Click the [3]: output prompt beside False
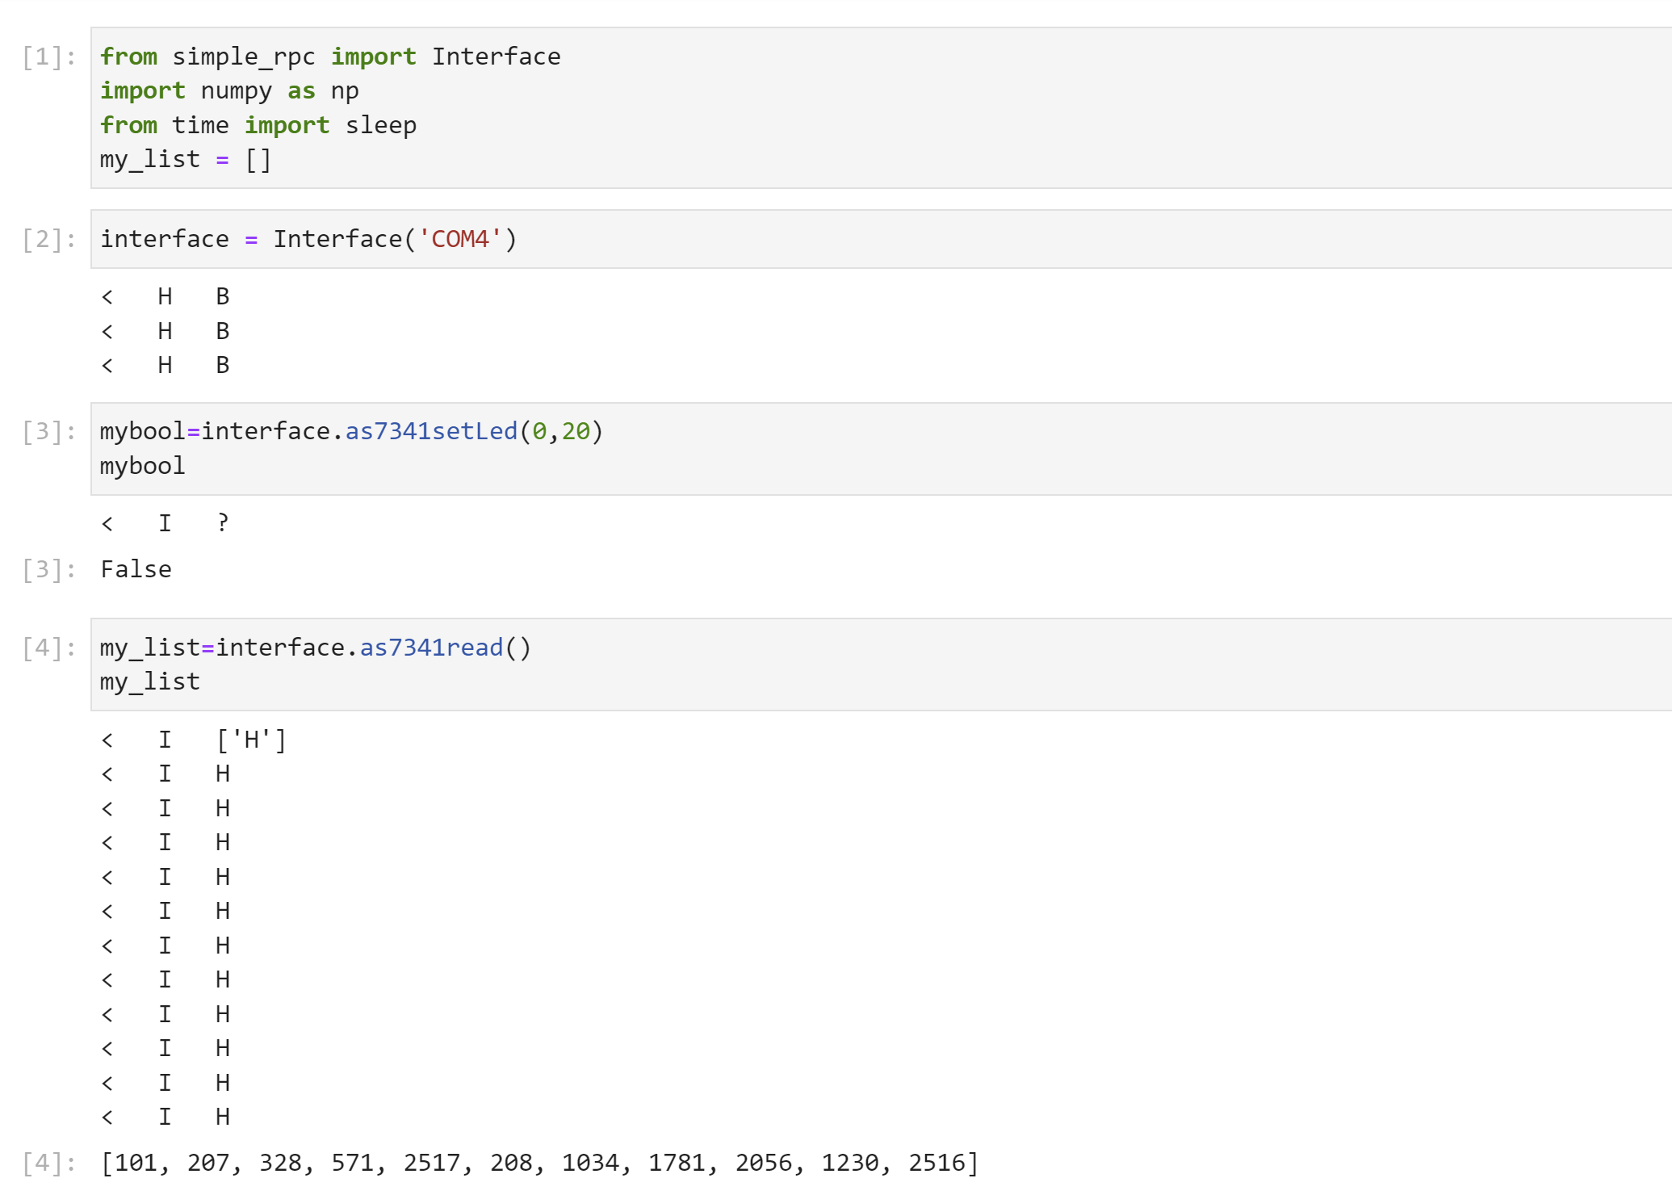The width and height of the screenshot is (1672, 1195). [48, 570]
